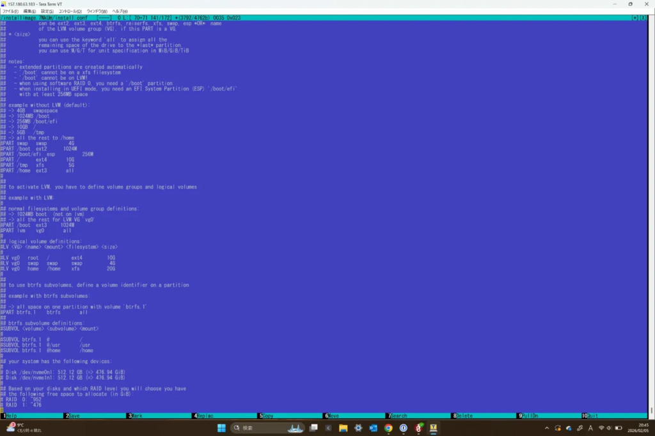Open the Windows Start menu
This screenshot has width=655, height=436.
point(221,428)
